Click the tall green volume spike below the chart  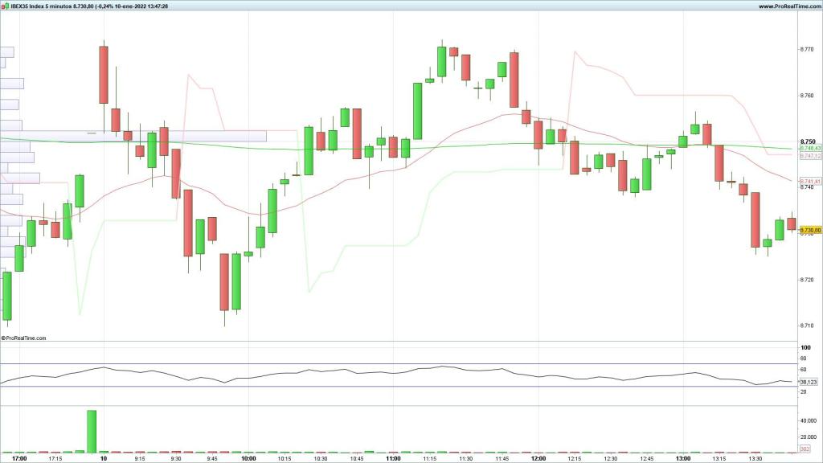pos(91,430)
